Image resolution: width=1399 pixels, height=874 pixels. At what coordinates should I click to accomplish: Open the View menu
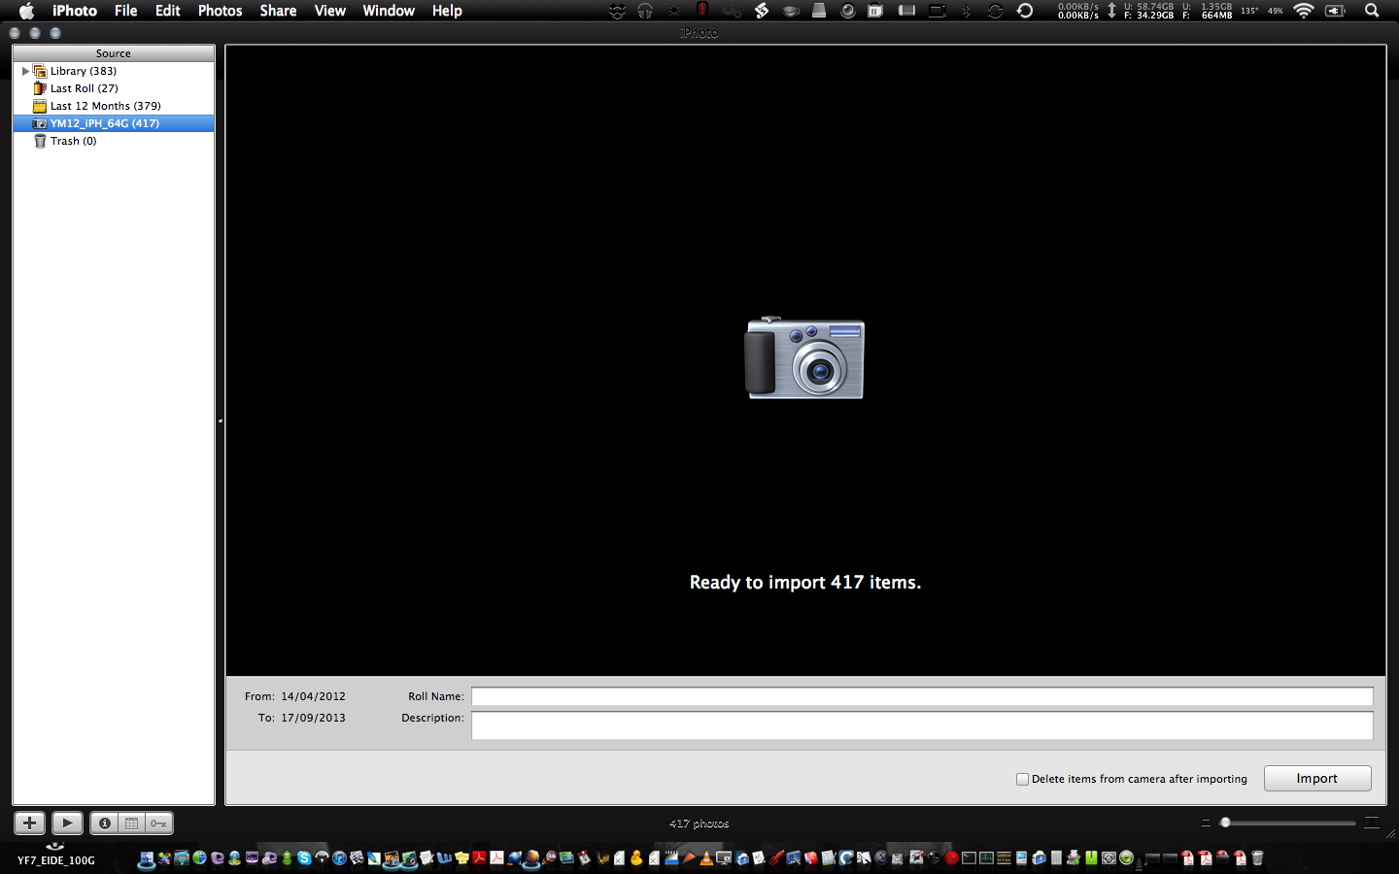click(x=330, y=11)
